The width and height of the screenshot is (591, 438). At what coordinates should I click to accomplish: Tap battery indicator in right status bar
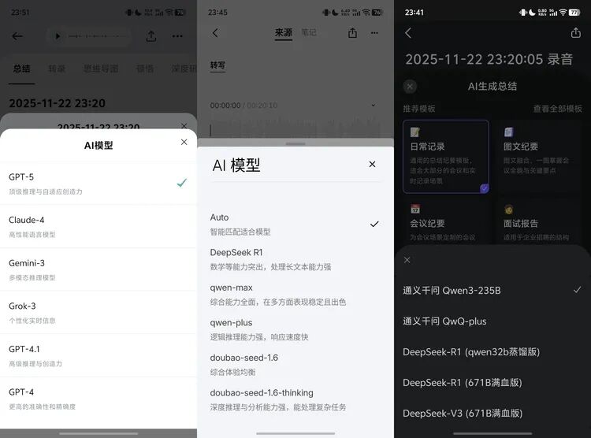574,13
